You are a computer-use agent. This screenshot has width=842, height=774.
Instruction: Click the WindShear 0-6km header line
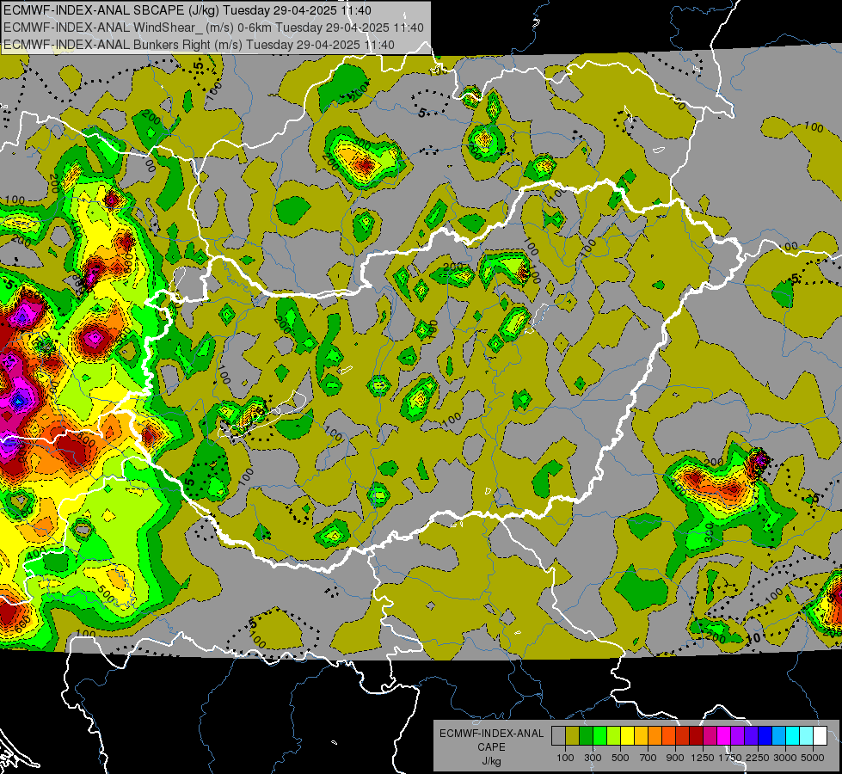213,28
